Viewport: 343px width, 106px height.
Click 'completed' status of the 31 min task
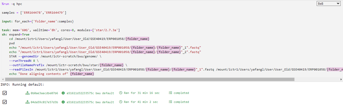click(x=181, y=93)
